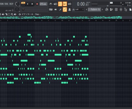Click the plugin picker page icon
This screenshot has height=109, width=132.
(x=130, y=9)
